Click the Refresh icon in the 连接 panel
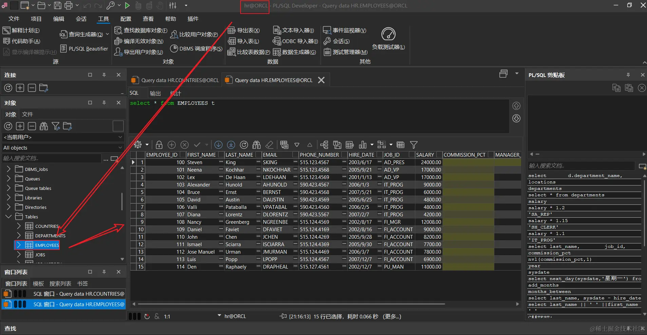 click(8, 88)
